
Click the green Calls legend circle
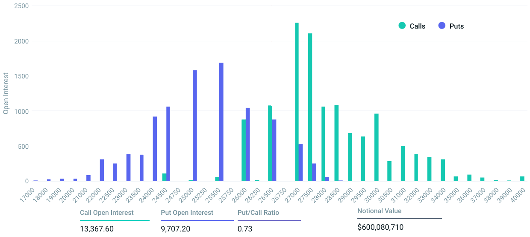402,26
